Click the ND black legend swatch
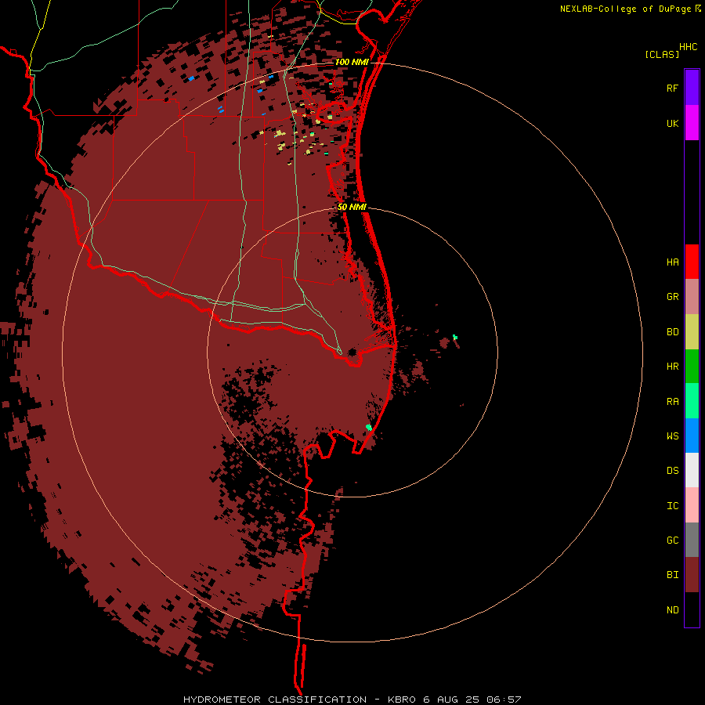Image resolution: width=705 pixels, height=705 pixels. point(692,609)
